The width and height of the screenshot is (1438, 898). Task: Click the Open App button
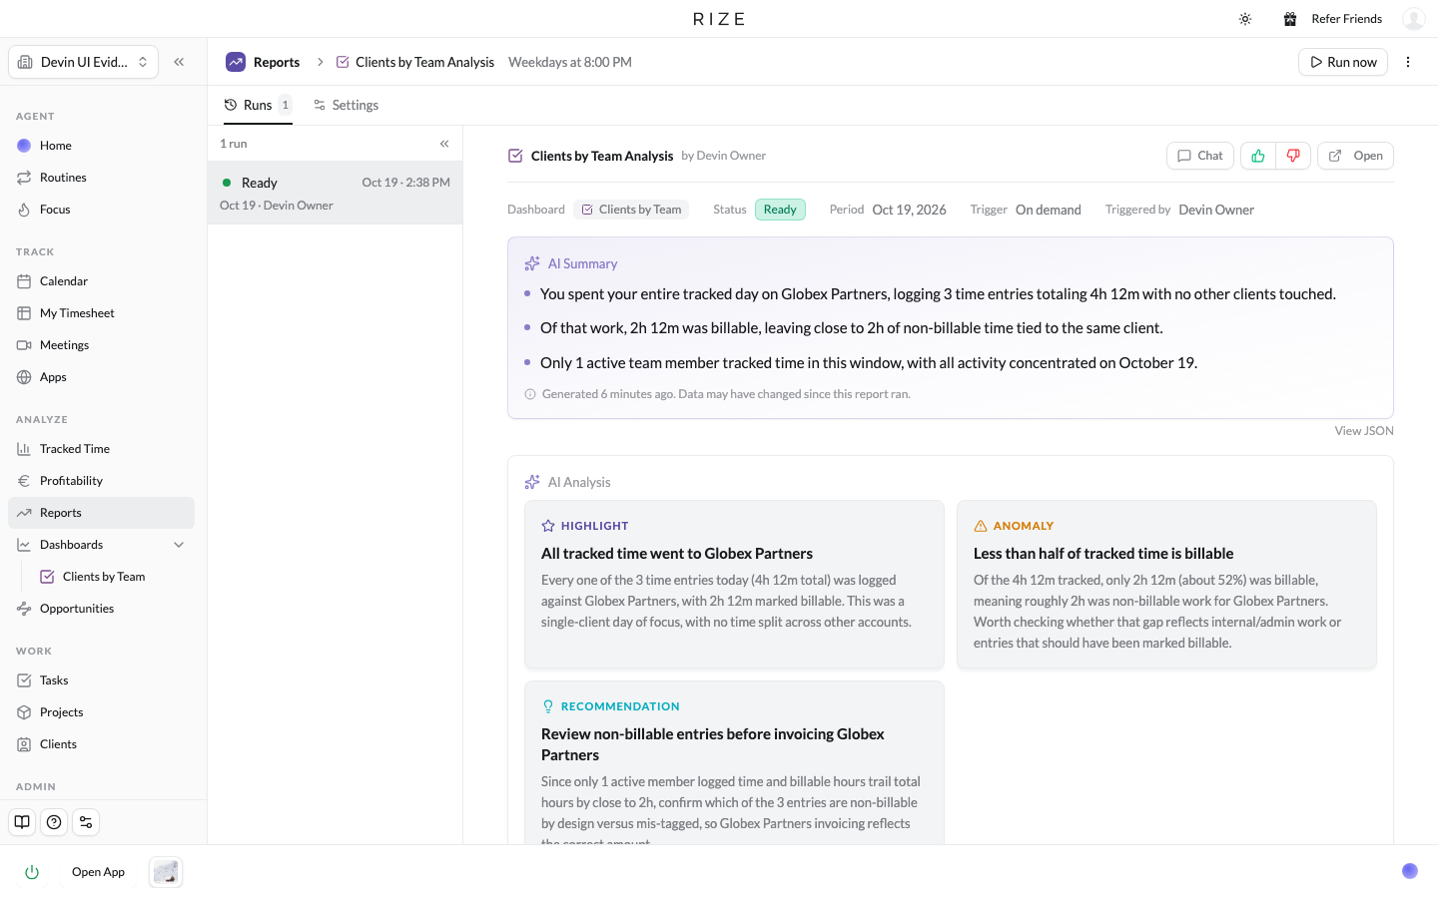(98, 872)
